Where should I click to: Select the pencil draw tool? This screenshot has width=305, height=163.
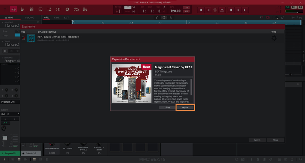(x=157, y=17)
